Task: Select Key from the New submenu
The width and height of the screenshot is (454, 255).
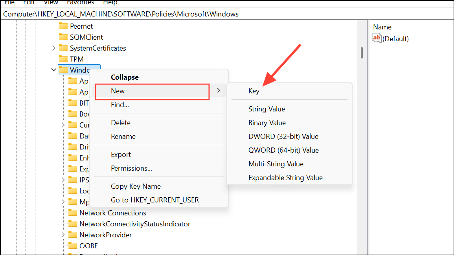Action: 254,91
